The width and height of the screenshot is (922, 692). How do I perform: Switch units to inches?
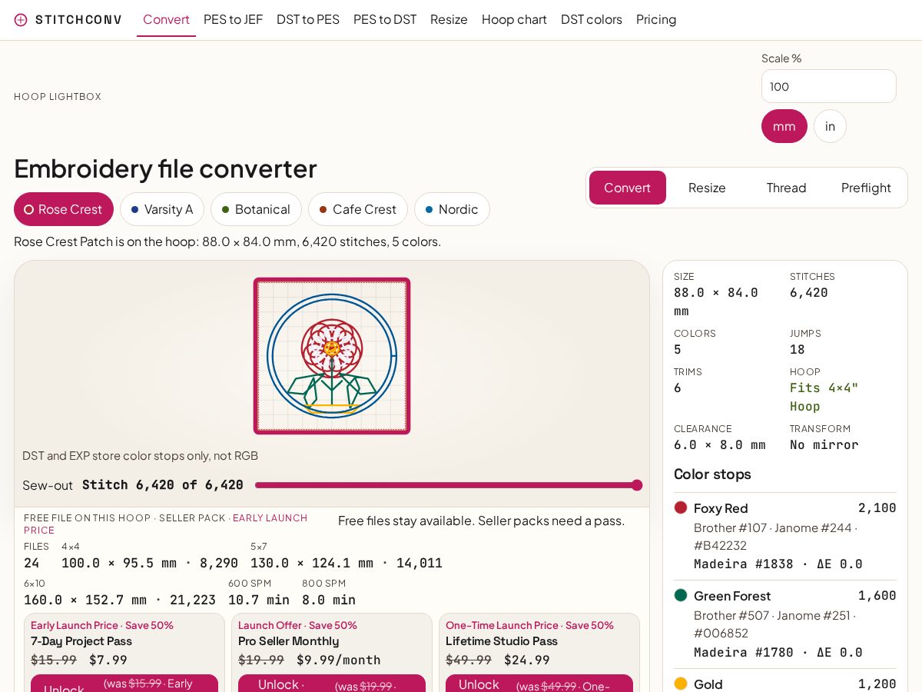(830, 126)
